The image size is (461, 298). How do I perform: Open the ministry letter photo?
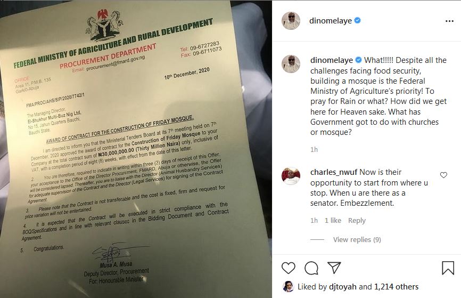tap(136, 149)
